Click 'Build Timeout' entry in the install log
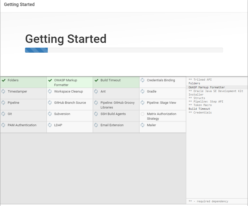 [x=199, y=109]
